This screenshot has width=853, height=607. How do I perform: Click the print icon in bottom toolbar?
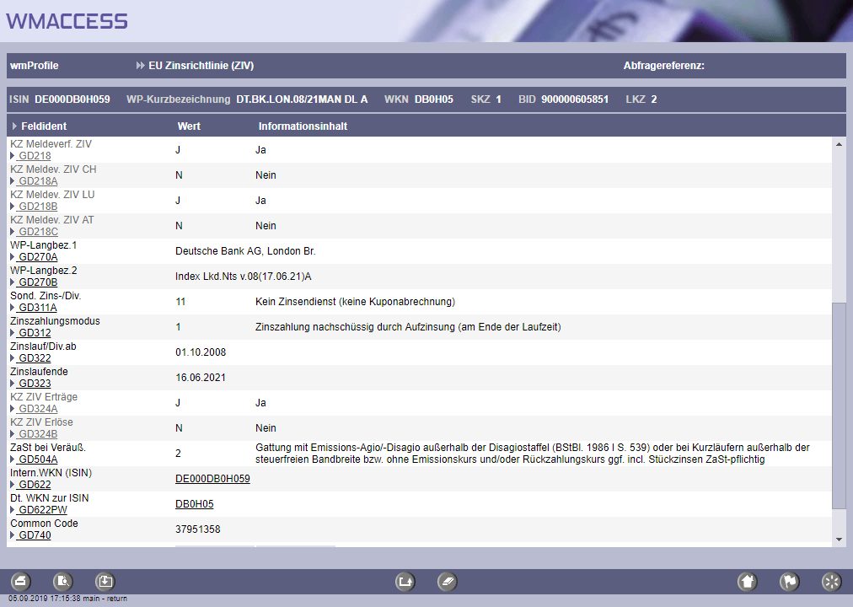[x=21, y=581]
